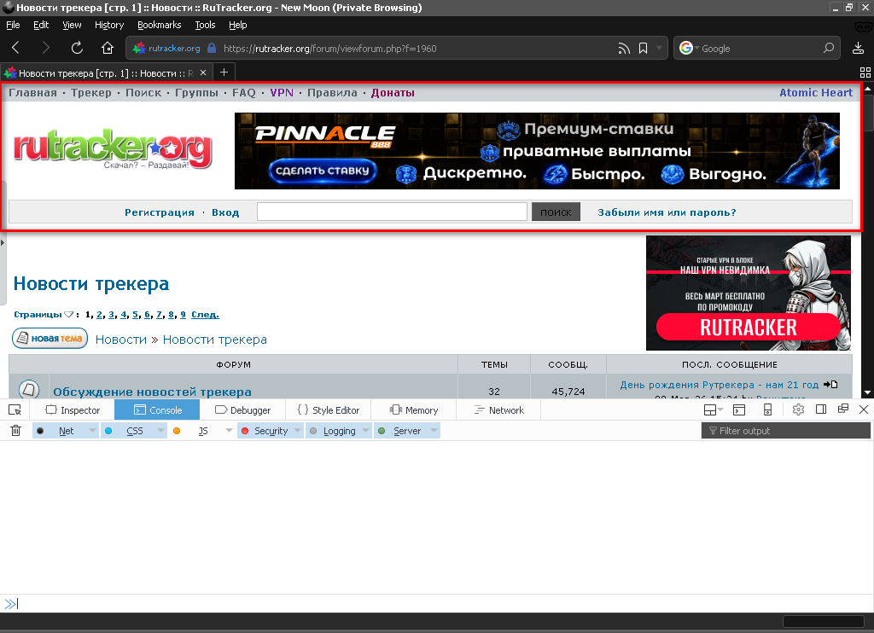Pop devtools into separate window icon
The height and width of the screenshot is (633, 874).
point(843,409)
